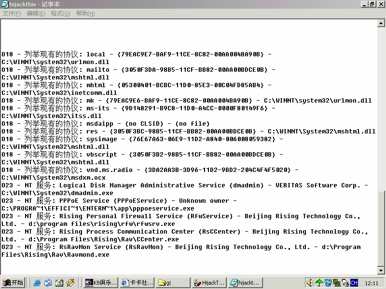
Task: Switch to the gj folder taskbar window
Action: pos(173,283)
